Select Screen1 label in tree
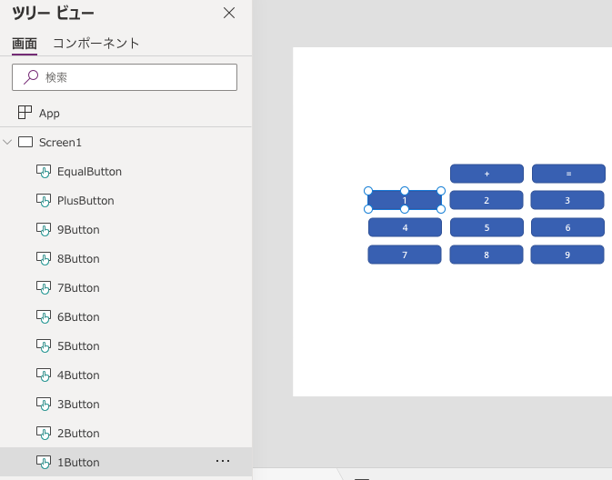The height and width of the screenshot is (480, 612). pyautogui.click(x=60, y=143)
